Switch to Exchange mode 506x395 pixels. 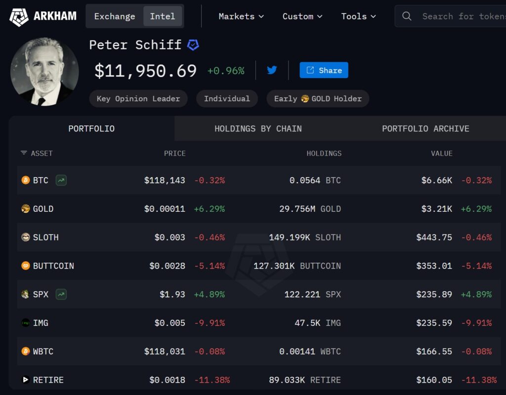(115, 16)
